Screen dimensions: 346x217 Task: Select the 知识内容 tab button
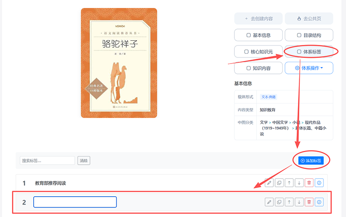(258, 68)
